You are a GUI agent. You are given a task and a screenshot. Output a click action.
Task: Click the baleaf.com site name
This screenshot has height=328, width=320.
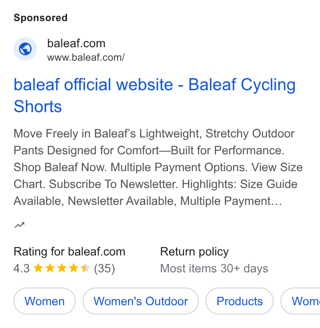click(76, 43)
